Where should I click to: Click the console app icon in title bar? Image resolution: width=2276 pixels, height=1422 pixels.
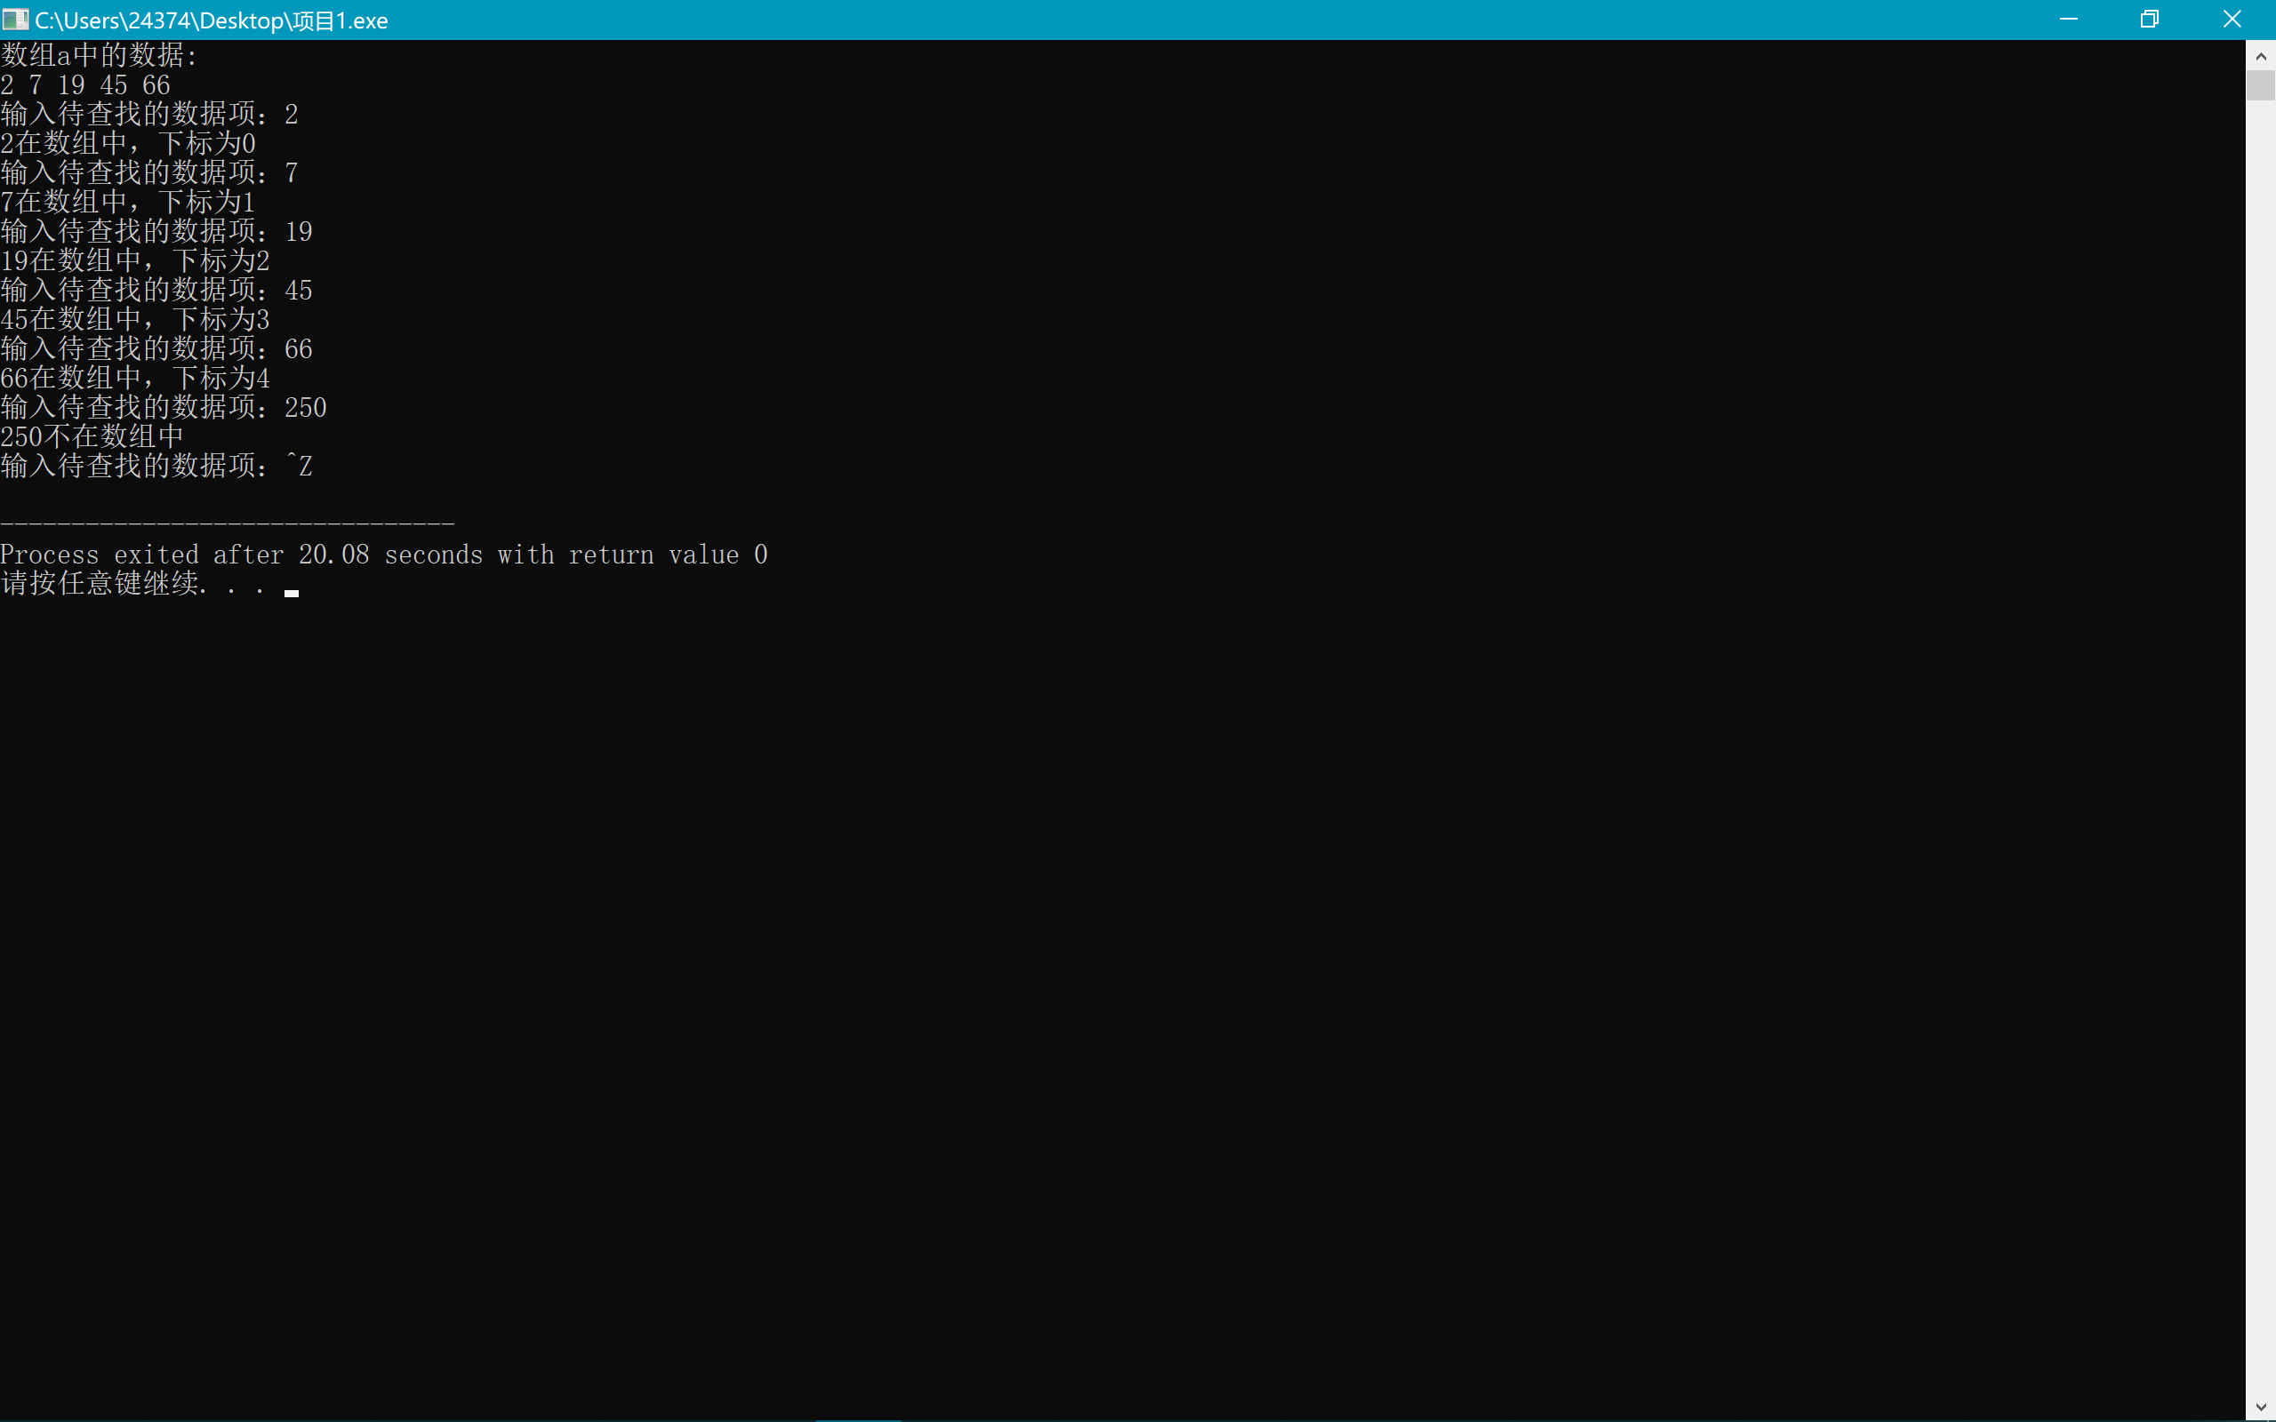click(x=15, y=20)
